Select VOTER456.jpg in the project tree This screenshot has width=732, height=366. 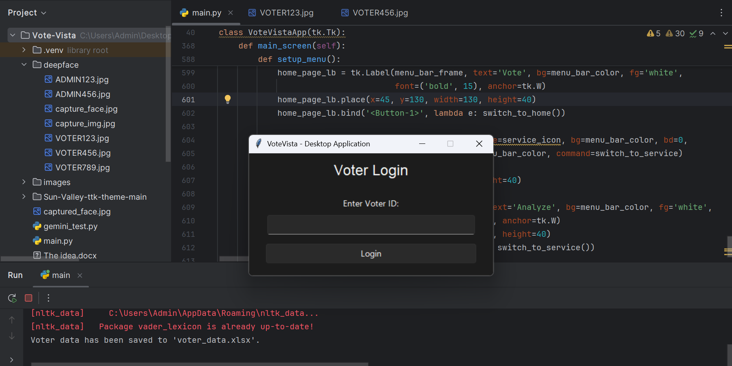(83, 153)
